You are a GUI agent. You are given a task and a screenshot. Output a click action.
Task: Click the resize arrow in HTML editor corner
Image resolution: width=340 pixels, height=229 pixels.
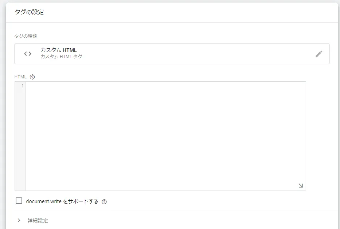301,185
